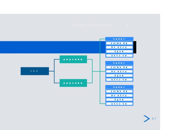Select first white row in middle blue group
The width and height of the screenshot is (174, 130).
click(x=119, y=67)
